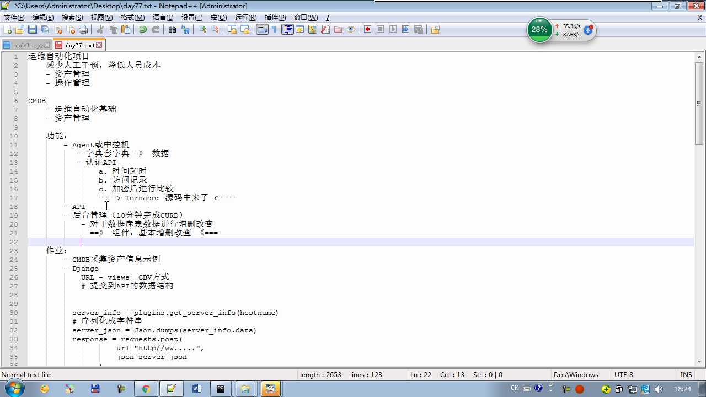
Task: Open the last toolbar folder icon
Action: 436,29
